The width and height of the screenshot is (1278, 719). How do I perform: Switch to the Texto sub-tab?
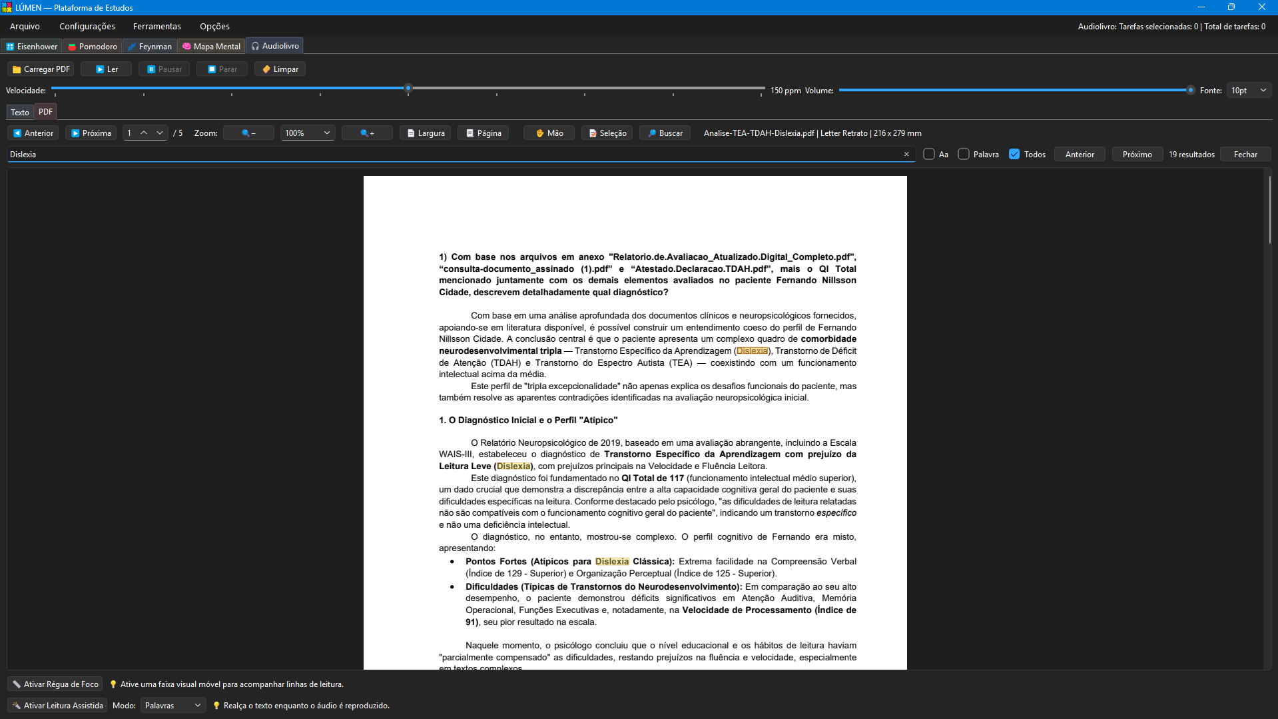pyautogui.click(x=20, y=113)
